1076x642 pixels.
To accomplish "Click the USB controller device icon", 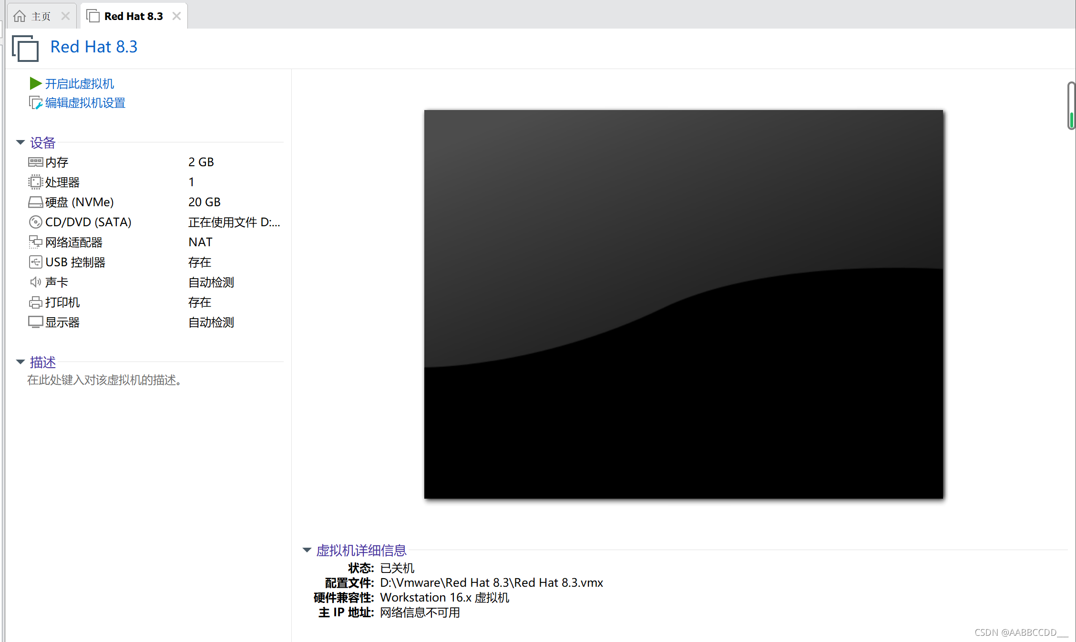I will (36, 262).
